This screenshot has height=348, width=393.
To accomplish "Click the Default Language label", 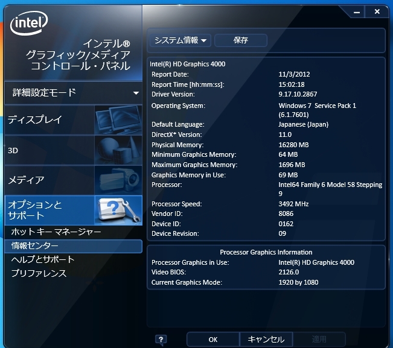I will (x=177, y=124).
